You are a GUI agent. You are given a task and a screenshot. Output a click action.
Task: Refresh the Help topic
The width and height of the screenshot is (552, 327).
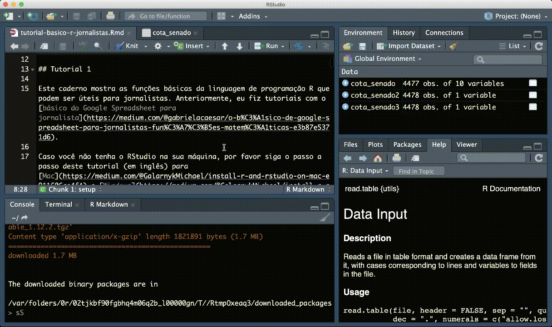pyautogui.click(x=539, y=158)
